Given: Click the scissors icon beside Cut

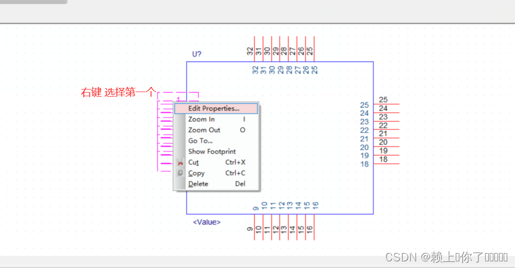Looking at the screenshot, I should (x=180, y=162).
